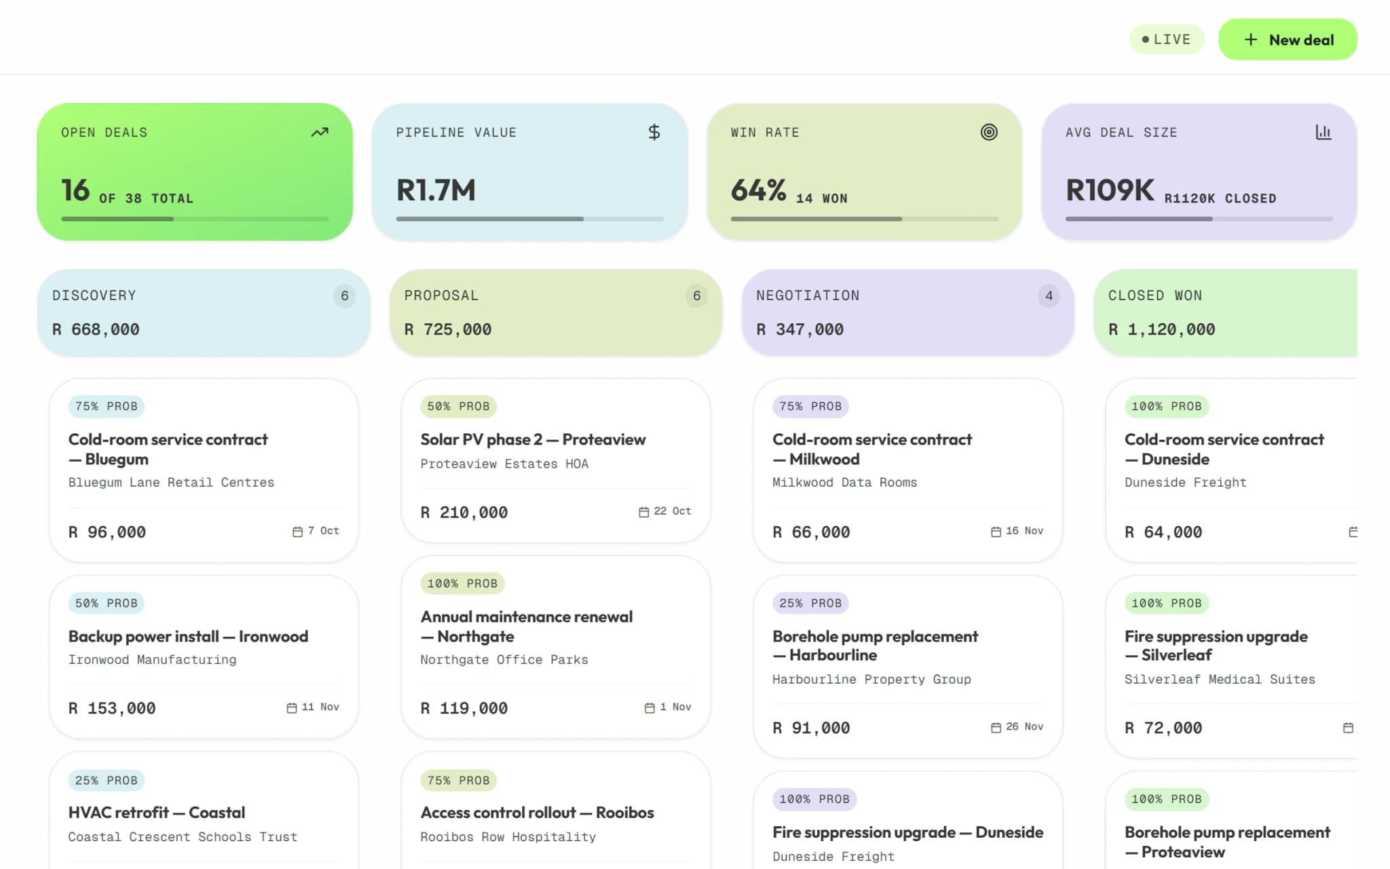Open Borehole pump replacement — Harbourline deal
Viewport: 1390px width, 869px height.
coord(908,667)
